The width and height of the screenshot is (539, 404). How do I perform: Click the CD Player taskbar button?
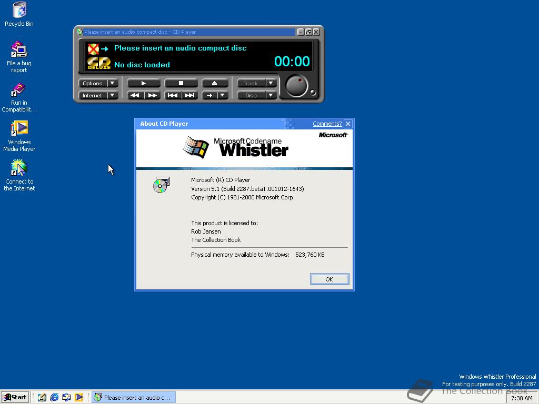134,398
